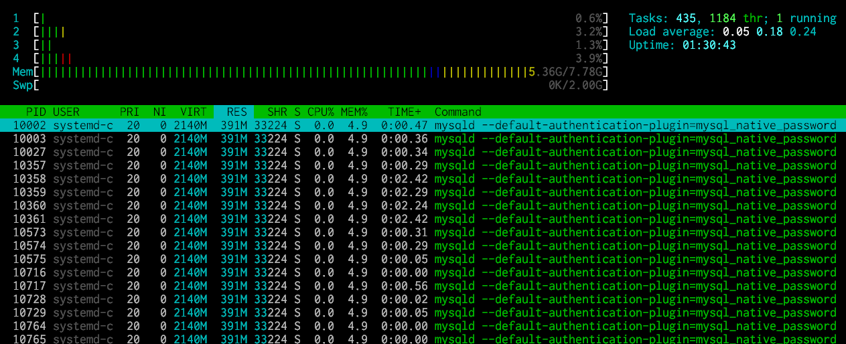
Task: Click the Load average readout
Action: pyautogui.click(x=723, y=31)
